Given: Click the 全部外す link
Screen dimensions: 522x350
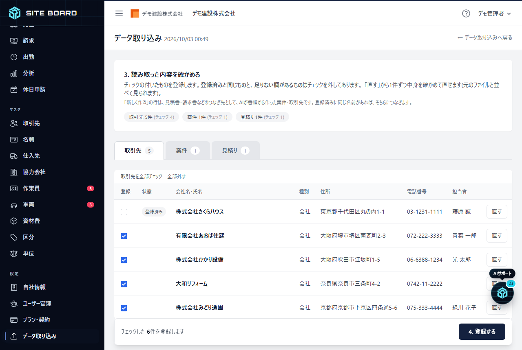Looking at the screenshot, I should click(177, 177).
